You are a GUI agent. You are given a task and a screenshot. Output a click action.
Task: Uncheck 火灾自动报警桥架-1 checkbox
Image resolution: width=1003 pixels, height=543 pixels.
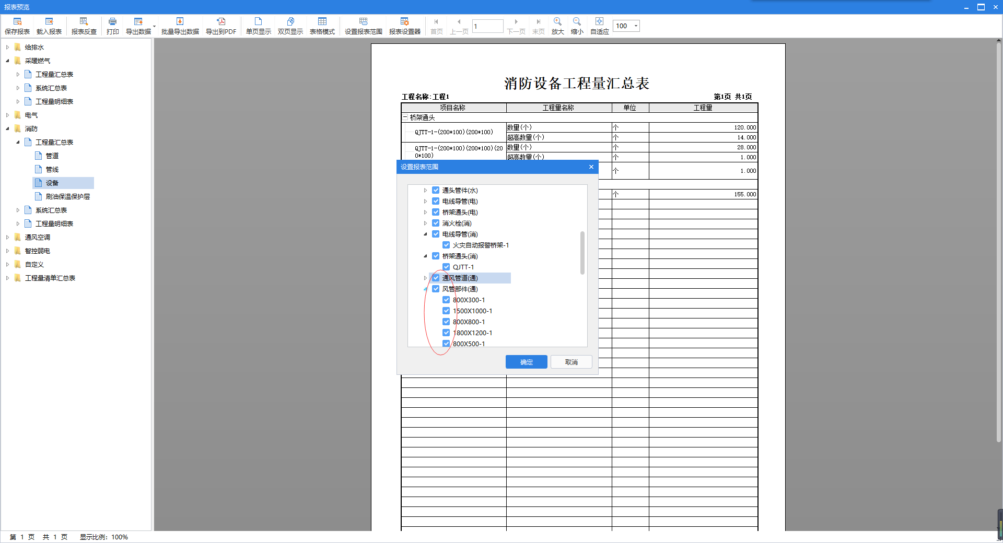coord(446,245)
